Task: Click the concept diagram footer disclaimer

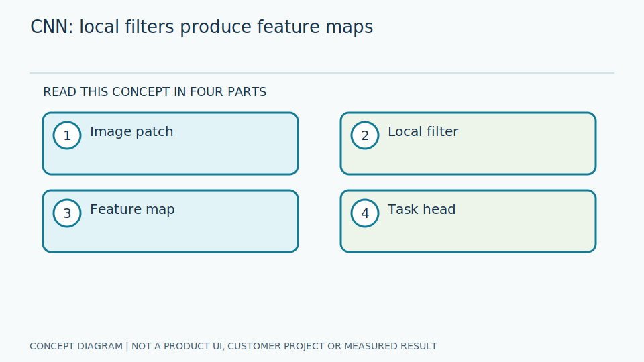Action: [x=233, y=347]
